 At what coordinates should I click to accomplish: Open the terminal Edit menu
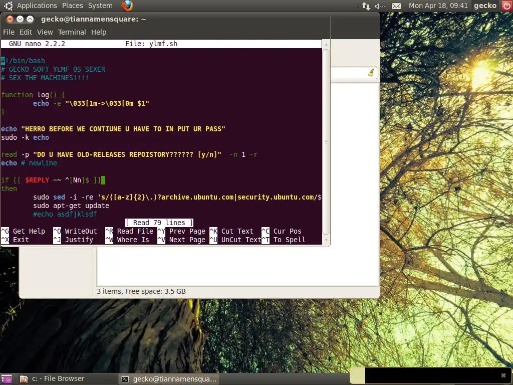26,32
